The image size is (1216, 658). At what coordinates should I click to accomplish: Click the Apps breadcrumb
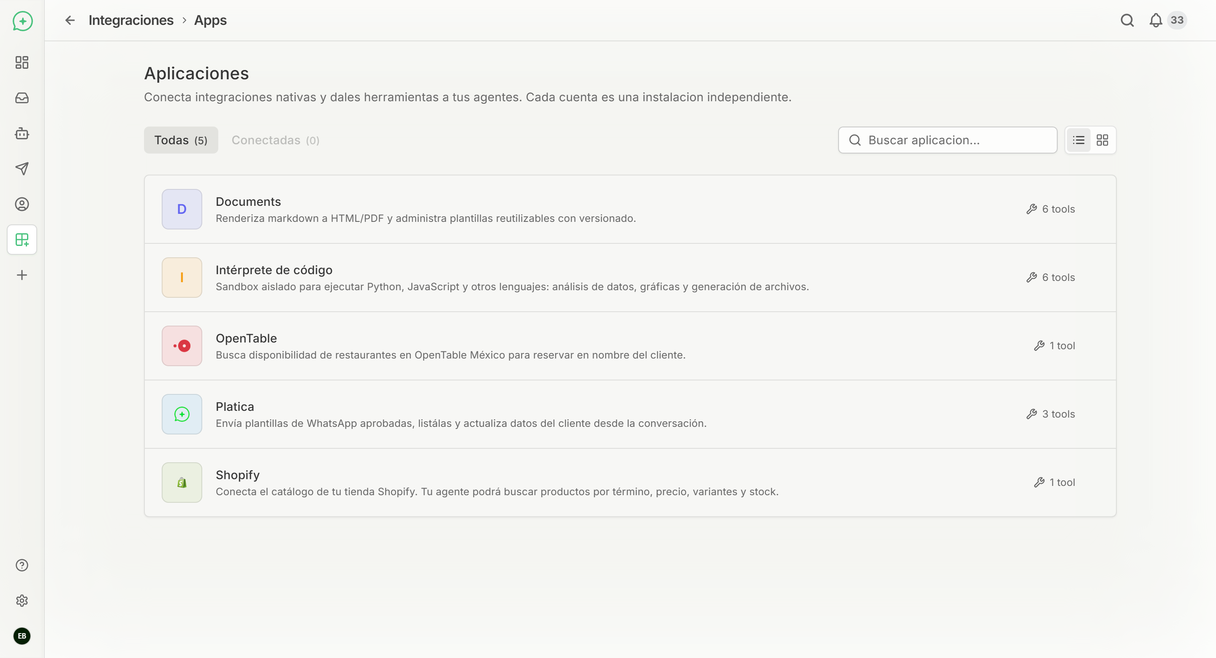[x=210, y=20]
